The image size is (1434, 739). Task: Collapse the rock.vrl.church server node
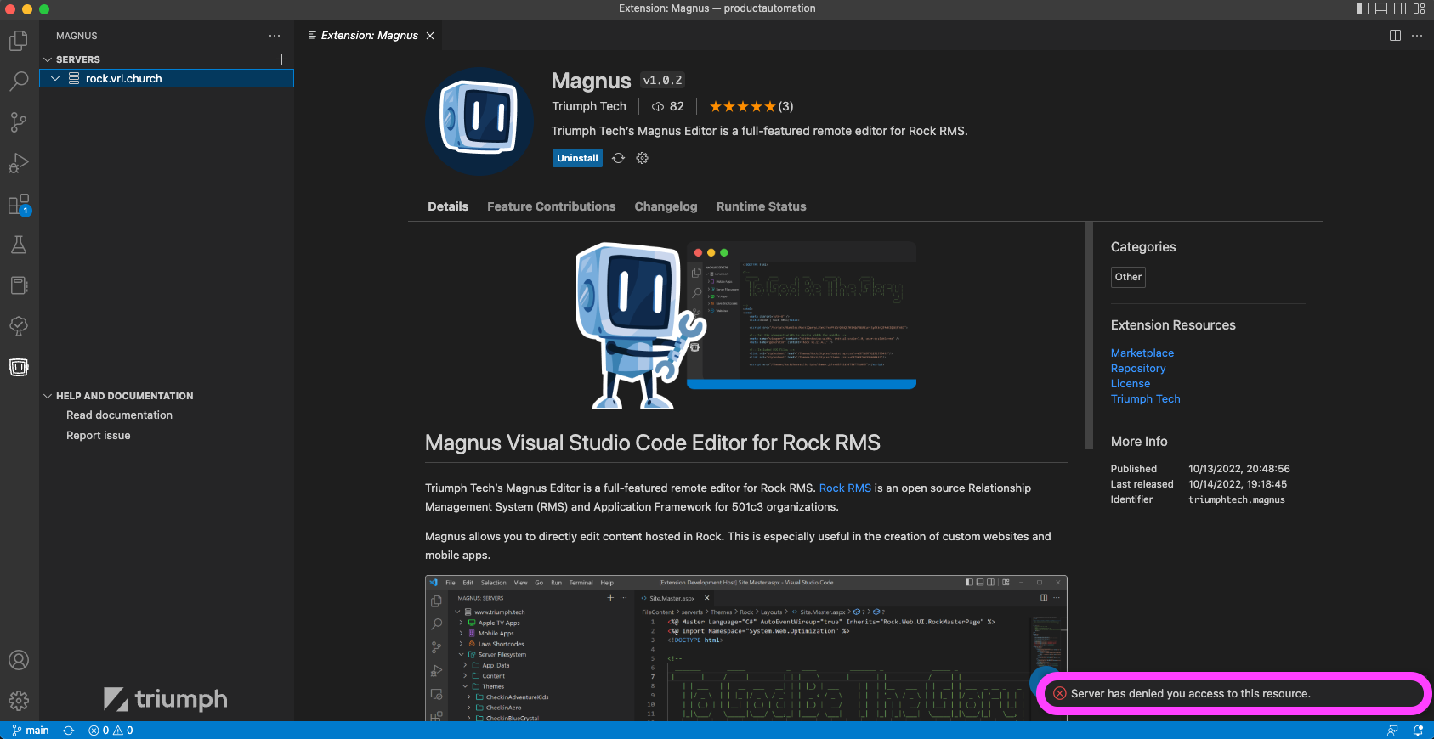[x=55, y=78]
